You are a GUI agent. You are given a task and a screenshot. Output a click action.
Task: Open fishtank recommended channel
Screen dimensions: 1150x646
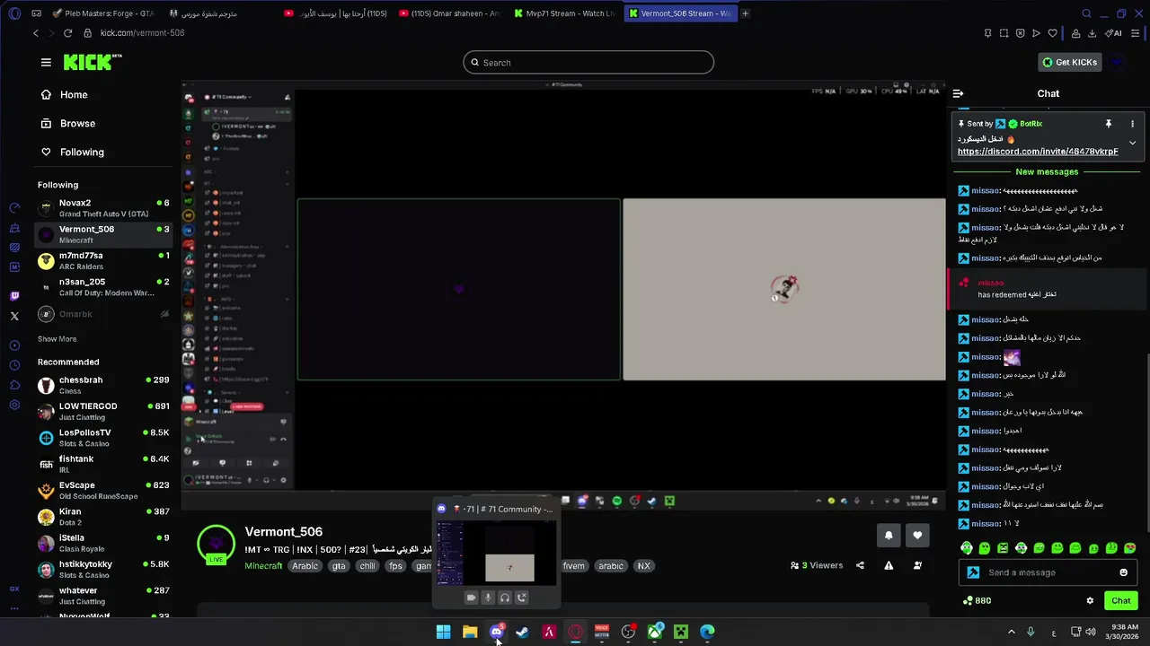(x=103, y=464)
